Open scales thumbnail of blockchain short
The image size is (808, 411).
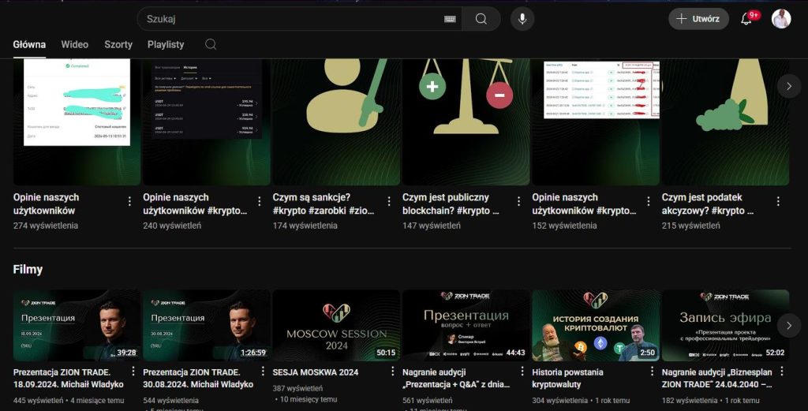(x=466, y=121)
